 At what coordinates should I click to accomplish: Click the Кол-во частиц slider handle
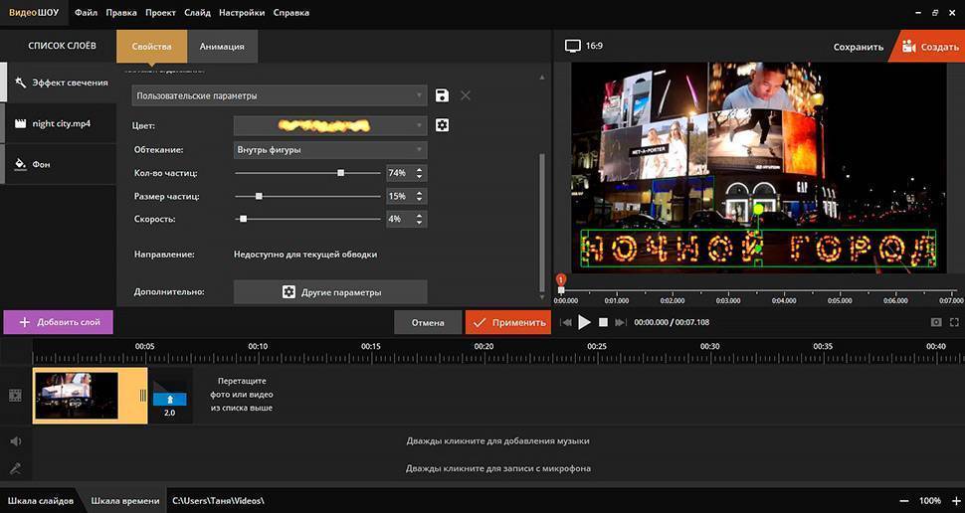[340, 173]
